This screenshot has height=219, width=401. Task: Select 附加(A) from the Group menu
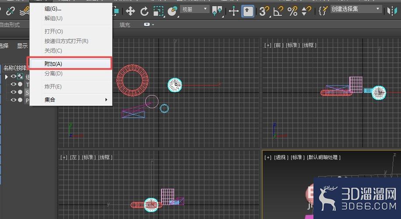[x=71, y=64]
